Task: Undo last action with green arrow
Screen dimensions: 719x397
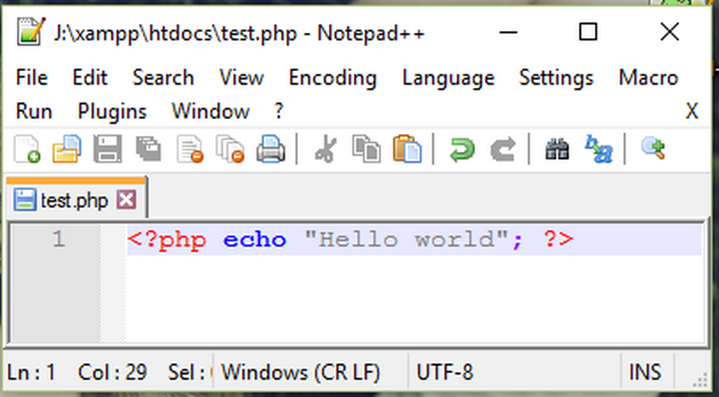Action: (x=463, y=150)
